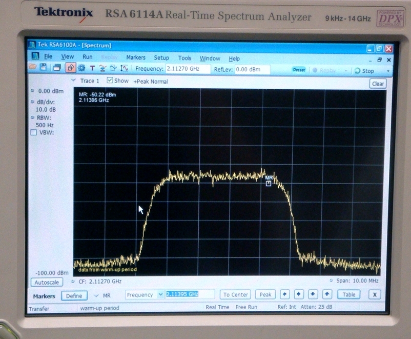The height and width of the screenshot is (339, 411).
Task: Open the View menu
Action: [x=67, y=57]
